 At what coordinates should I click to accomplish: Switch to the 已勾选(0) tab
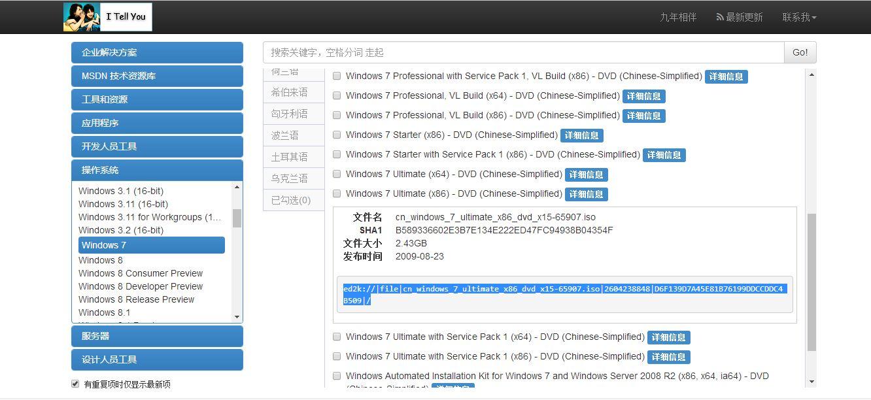pos(292,200)
